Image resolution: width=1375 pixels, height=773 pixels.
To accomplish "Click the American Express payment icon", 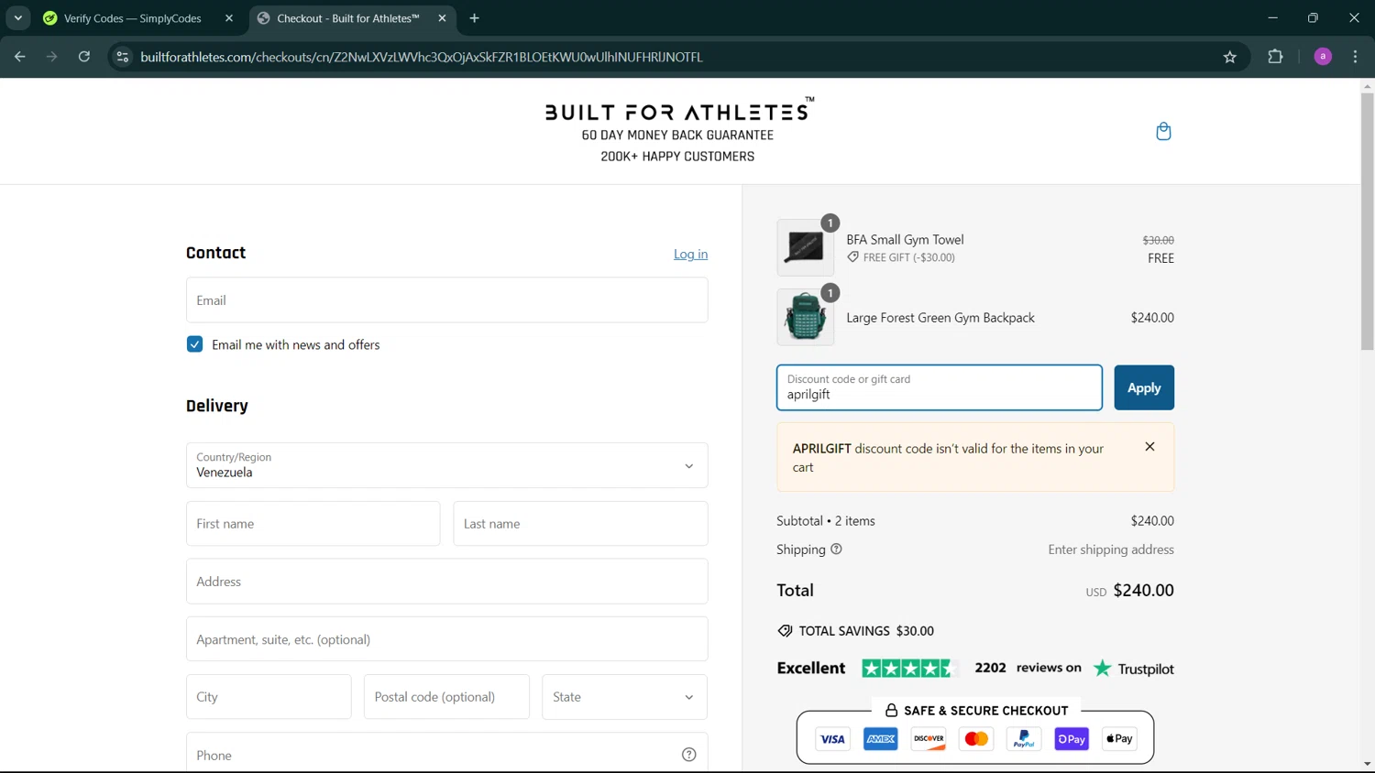I will pos(880,739).
